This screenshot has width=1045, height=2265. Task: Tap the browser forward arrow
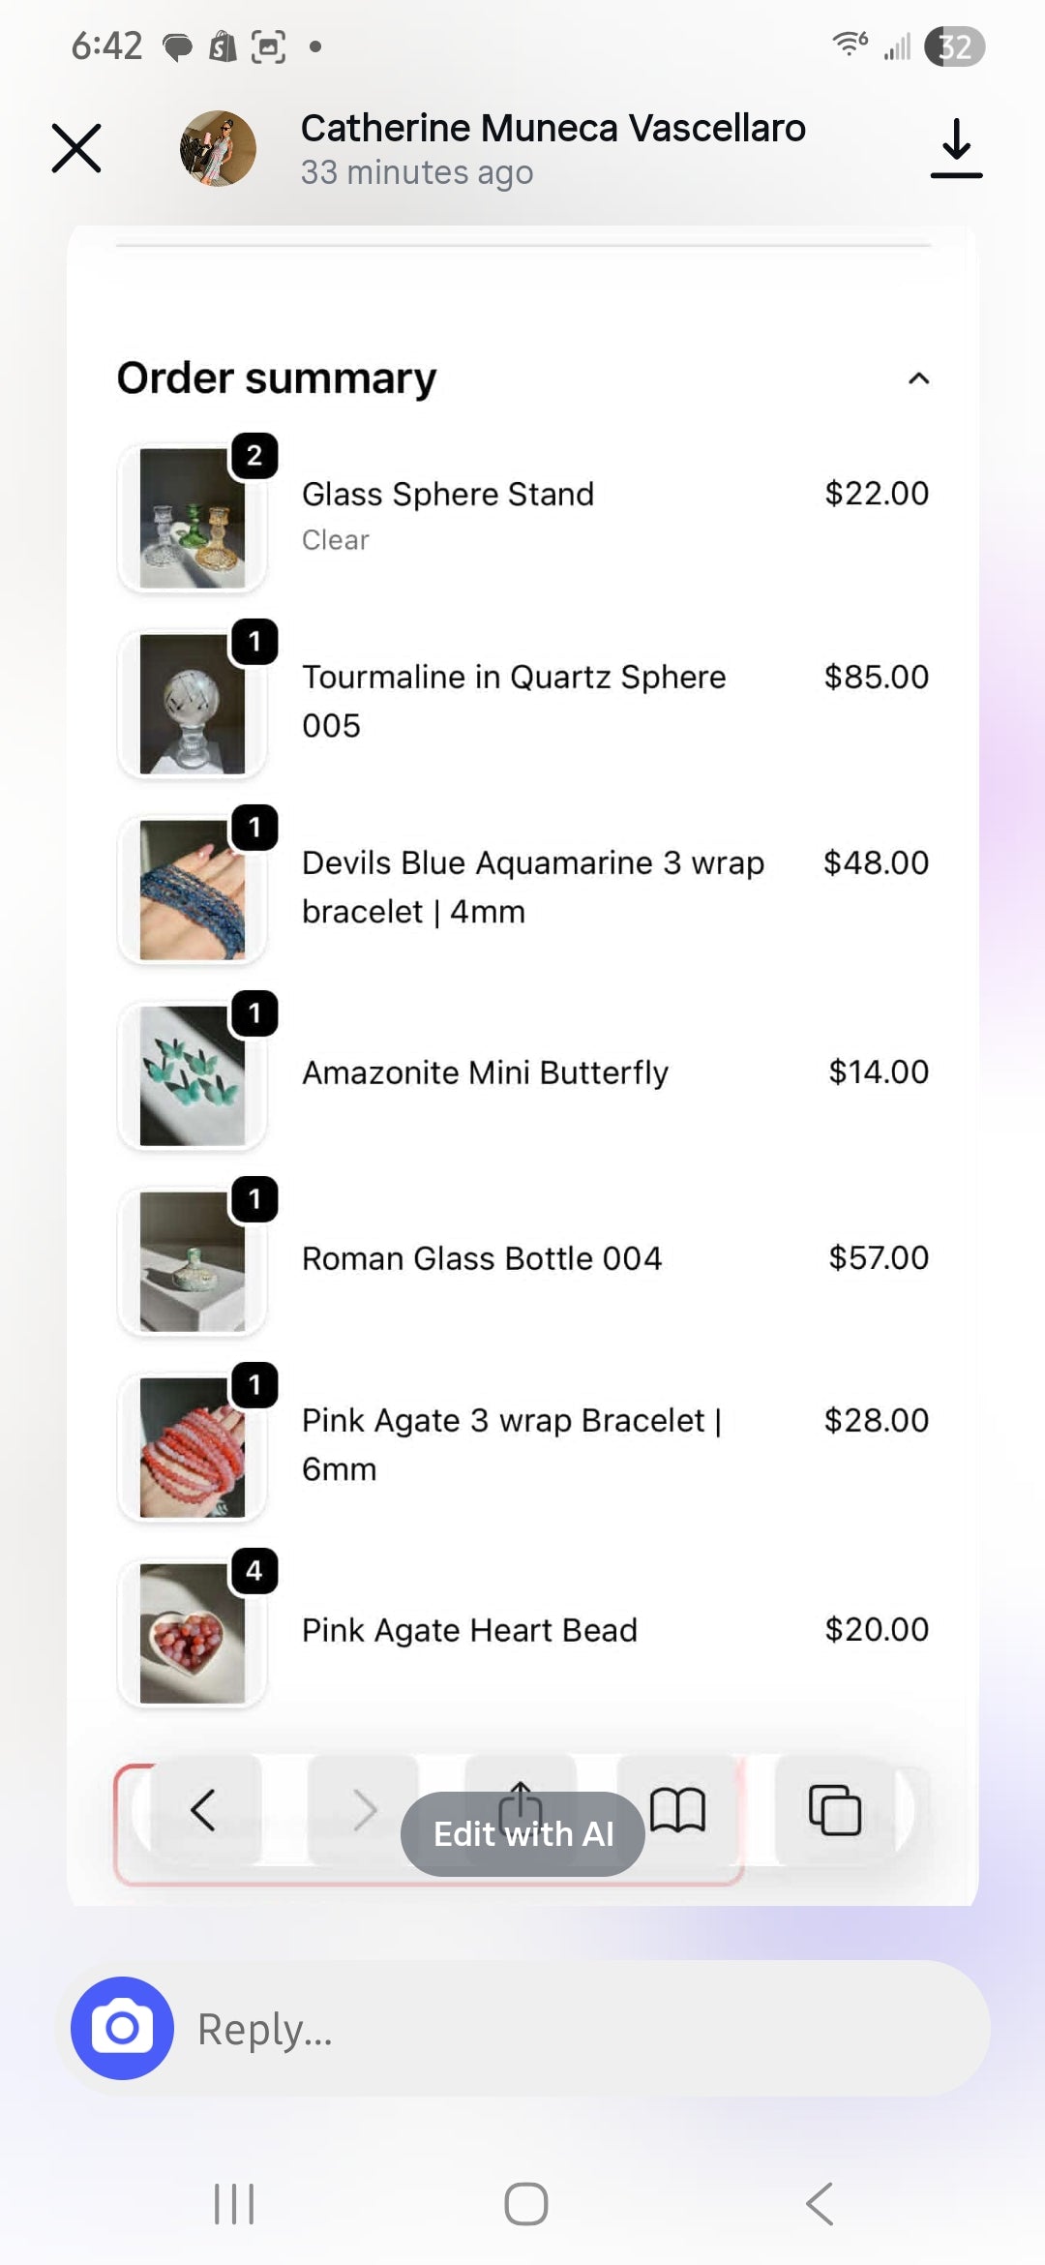click(364, 1809)
